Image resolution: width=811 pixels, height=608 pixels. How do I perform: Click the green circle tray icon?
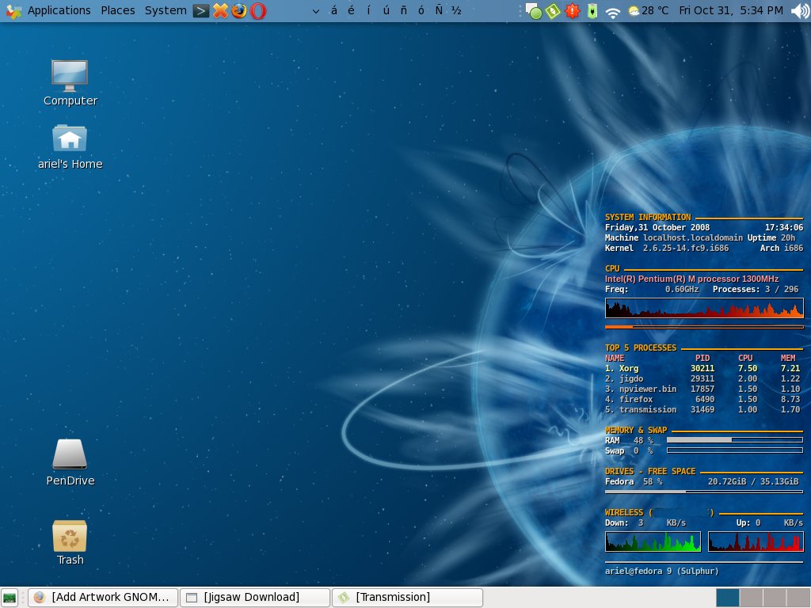(x=534, y=11)
